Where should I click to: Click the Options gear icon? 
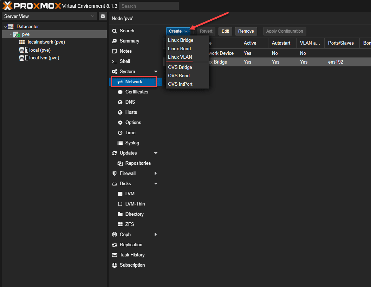pyautogui.click(x=120, y=123)
